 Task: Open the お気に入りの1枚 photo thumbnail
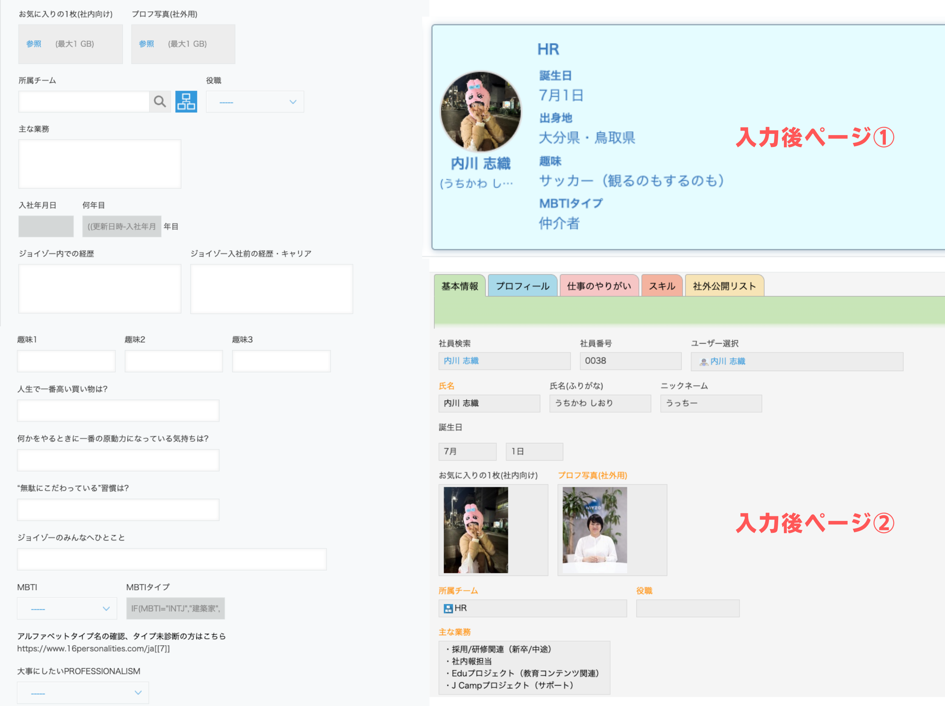(x=476, y=530)
